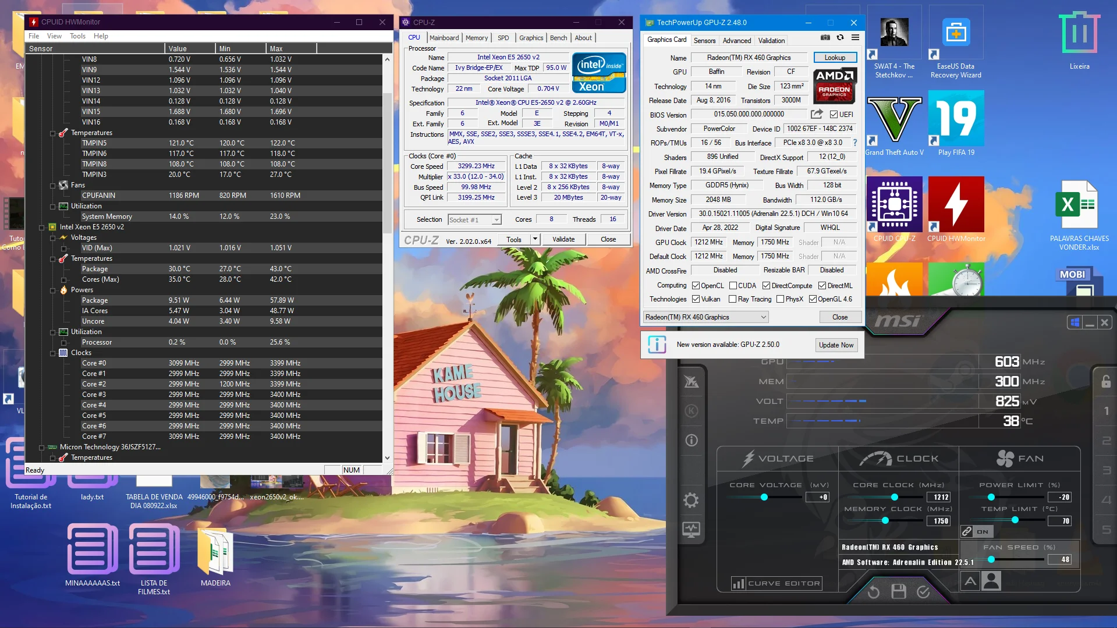Click the Afterburner save profile floppy icon
Image resolution: width=1117 pixels, height=628 pixels.
[x=898, y=592]
